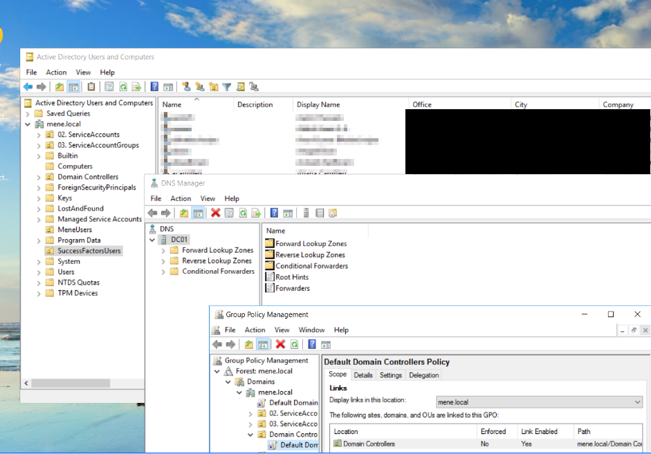
Task: Click the new user icon in Active Directory toolbar
Action: click(x=186, y=87)
